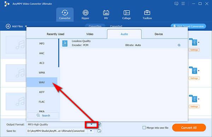This screenshot has height=137, width=212.
Task: Open the Save to path dropdown
Action: tap(91, 131)
